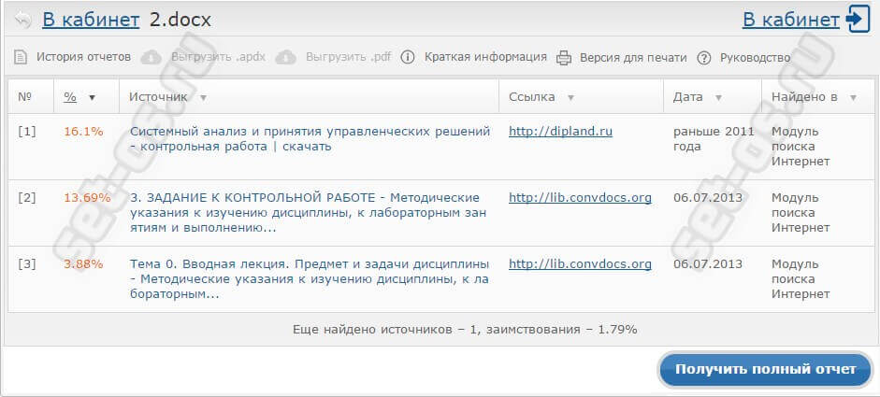Click the Источник column header label

(x=158, y=97)
